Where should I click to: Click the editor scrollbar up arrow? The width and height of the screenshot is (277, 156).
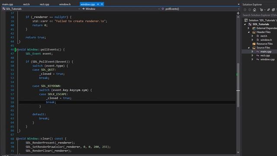(x=238, y=17)
